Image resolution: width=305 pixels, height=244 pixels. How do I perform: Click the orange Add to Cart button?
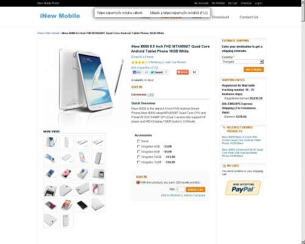point(195,190)
